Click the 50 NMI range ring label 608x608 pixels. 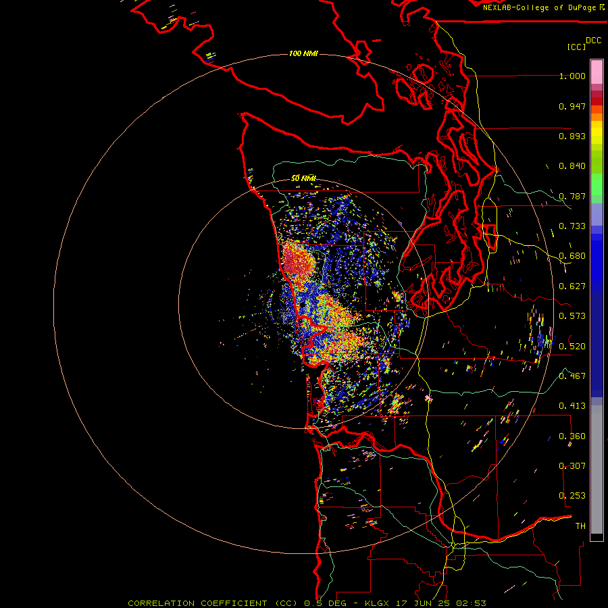[303, 178]
